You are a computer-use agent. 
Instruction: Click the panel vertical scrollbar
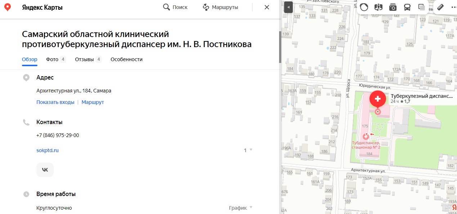280,47
